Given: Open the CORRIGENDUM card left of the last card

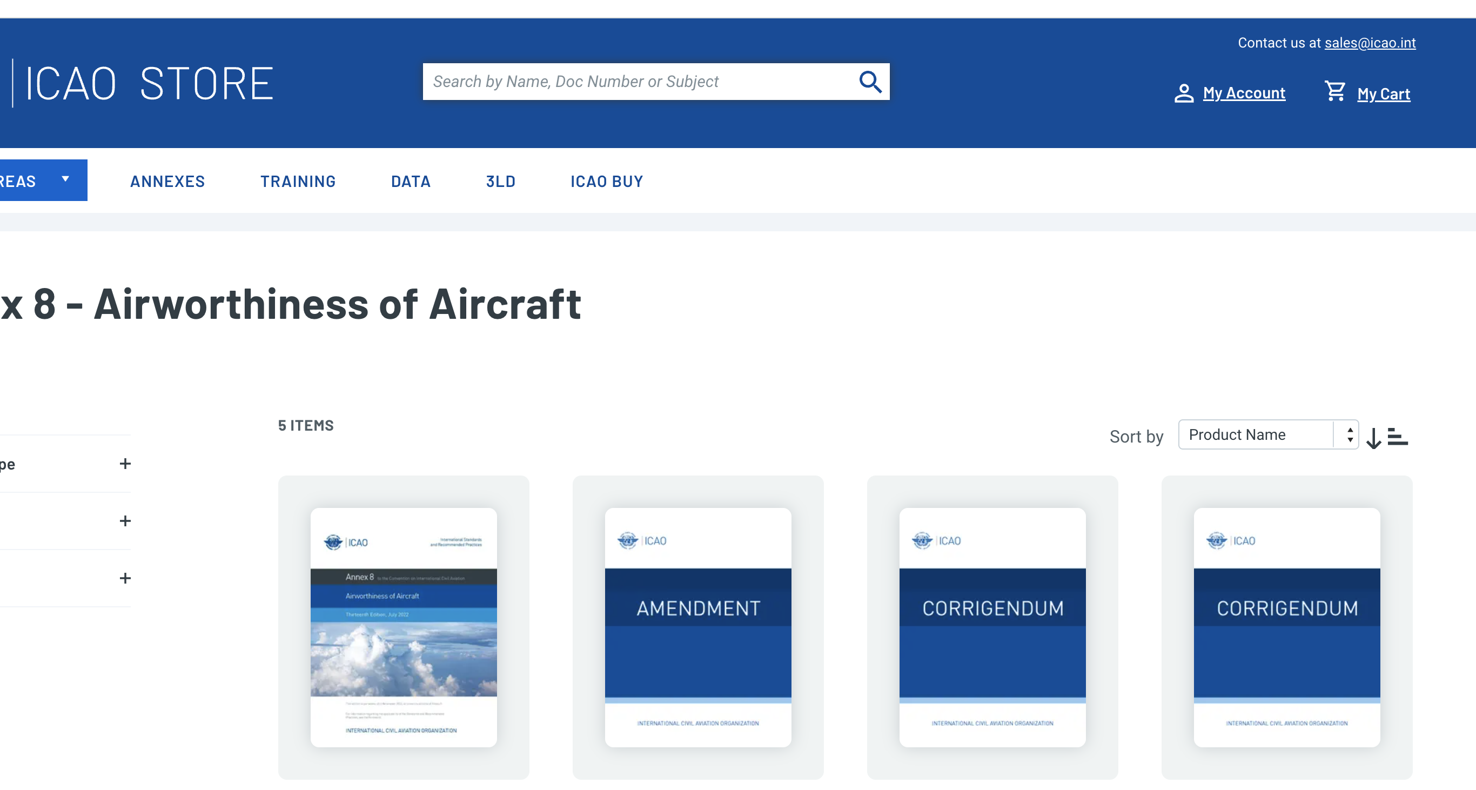Looking at the screenshot, I should [992, 627].
